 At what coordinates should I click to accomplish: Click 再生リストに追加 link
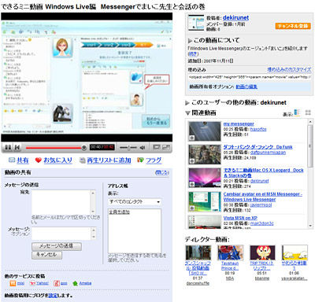click(109, 160)
